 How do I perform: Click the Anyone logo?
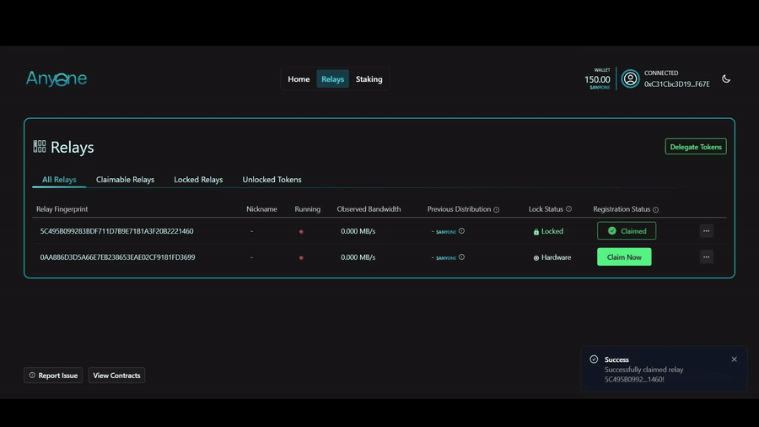pos(57,79)
